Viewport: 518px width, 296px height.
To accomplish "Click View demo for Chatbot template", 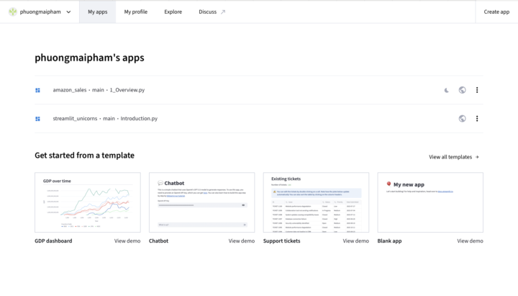I will tap(242, 241).
